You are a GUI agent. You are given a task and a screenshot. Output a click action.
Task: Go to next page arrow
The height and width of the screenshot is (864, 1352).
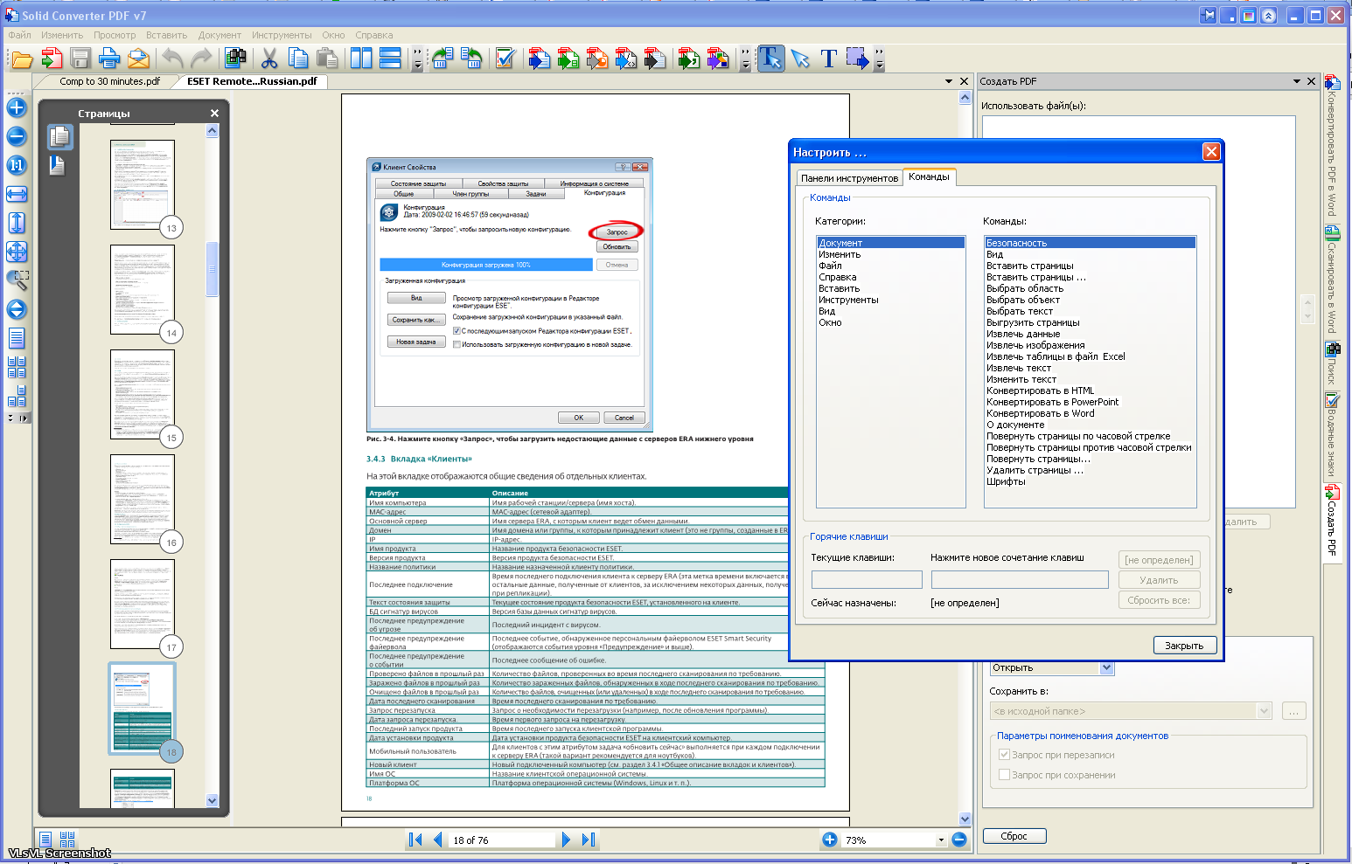pos(566,840)
